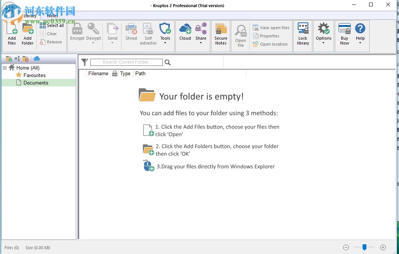Click the zoom out minus icon
This screenshot has width=399, height=254.
tap(346, 247)
